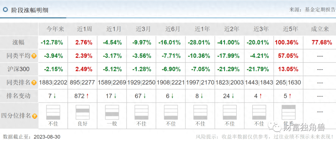The height and width of the screenshot is (142, 336).
Task: Click the 近2年 column header
Action: (232, 29)
